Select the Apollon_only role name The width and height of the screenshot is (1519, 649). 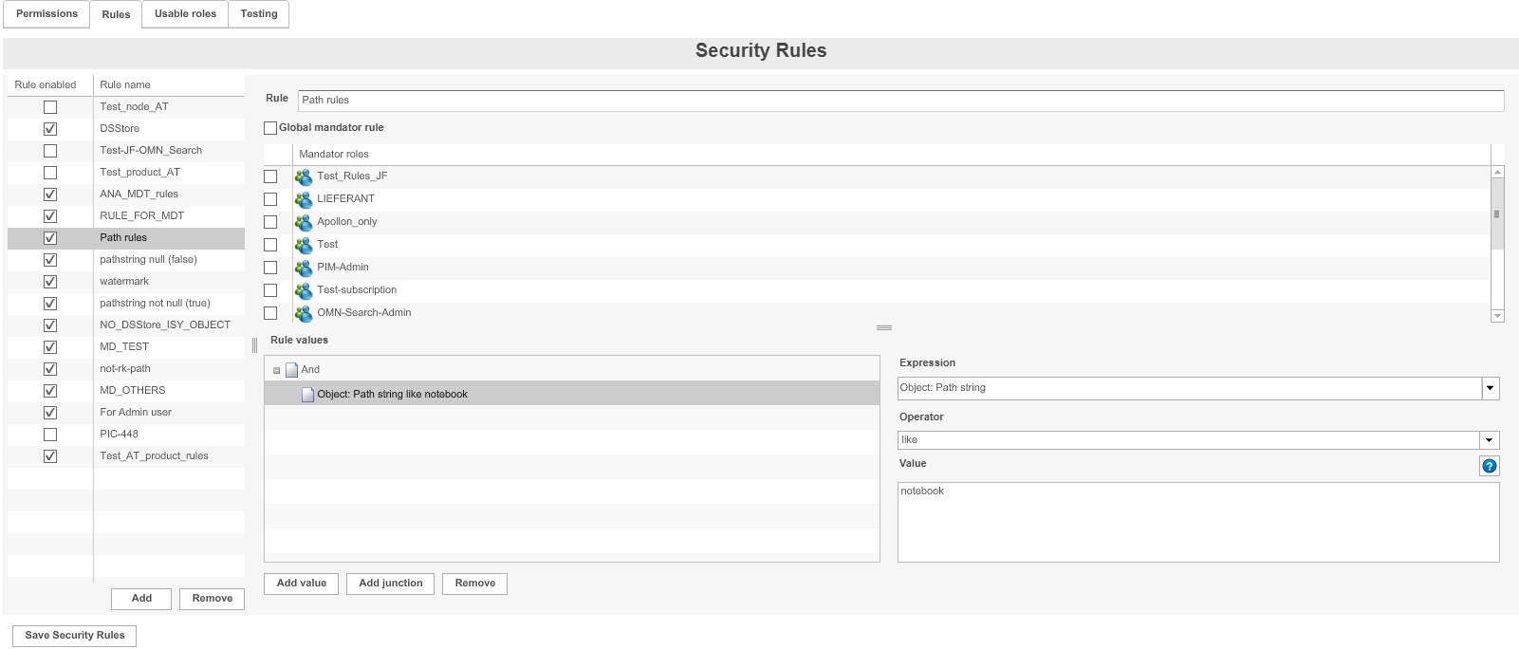347,222
